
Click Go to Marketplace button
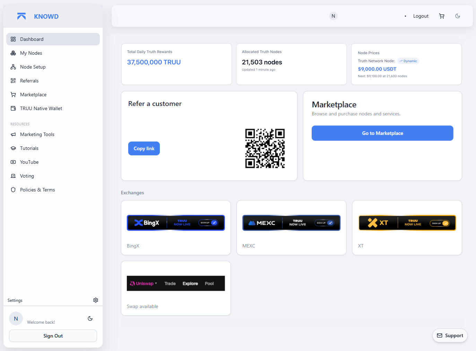382,133
